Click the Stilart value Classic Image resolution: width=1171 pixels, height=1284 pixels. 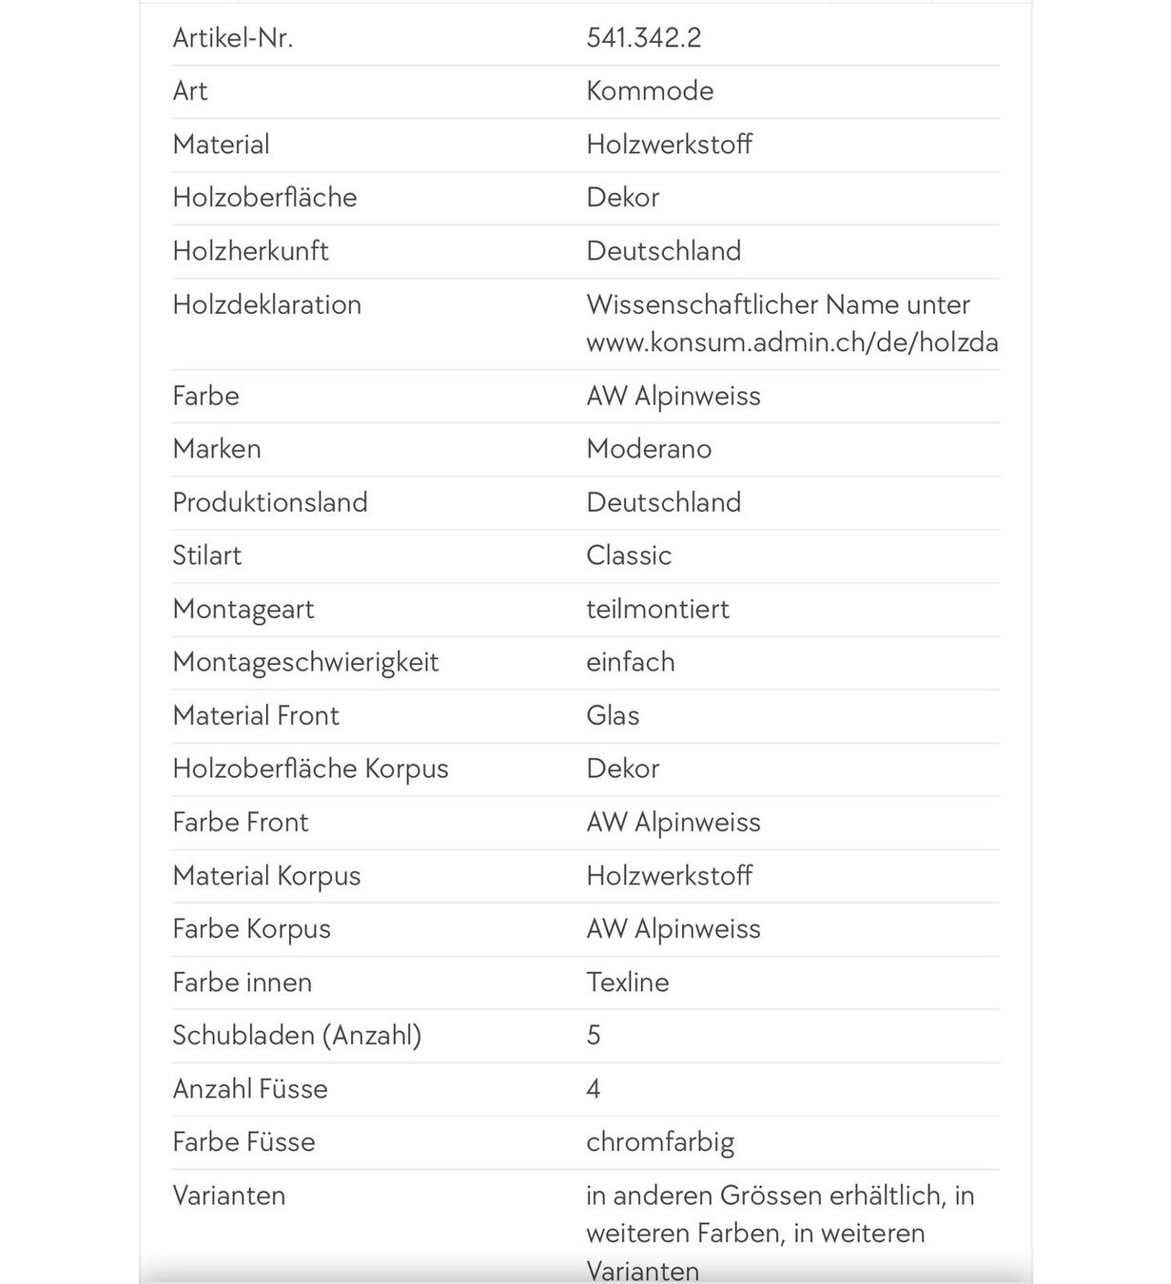(629, 555)
